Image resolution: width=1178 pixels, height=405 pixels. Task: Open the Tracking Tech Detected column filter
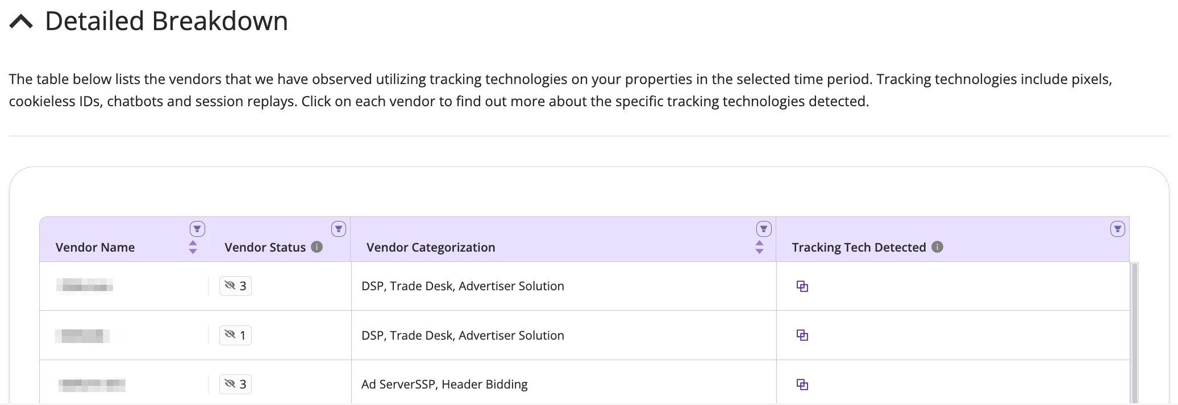point(1117,229)
